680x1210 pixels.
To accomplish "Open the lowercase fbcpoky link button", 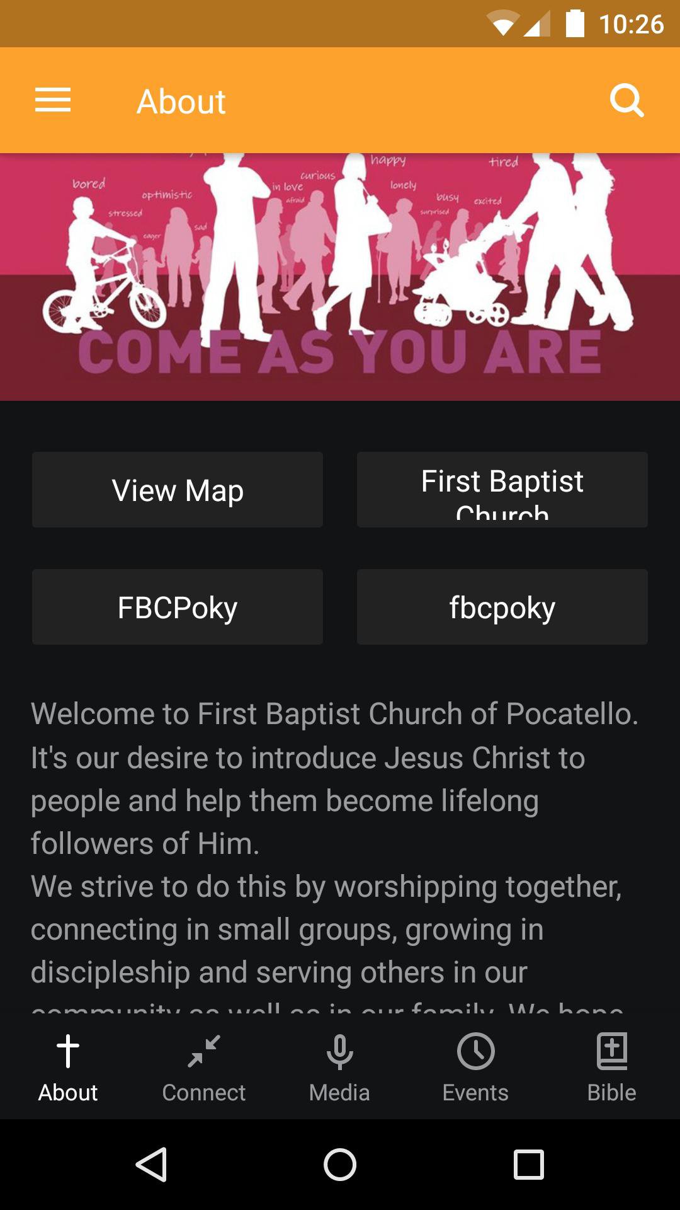I will tap(502, 607).
